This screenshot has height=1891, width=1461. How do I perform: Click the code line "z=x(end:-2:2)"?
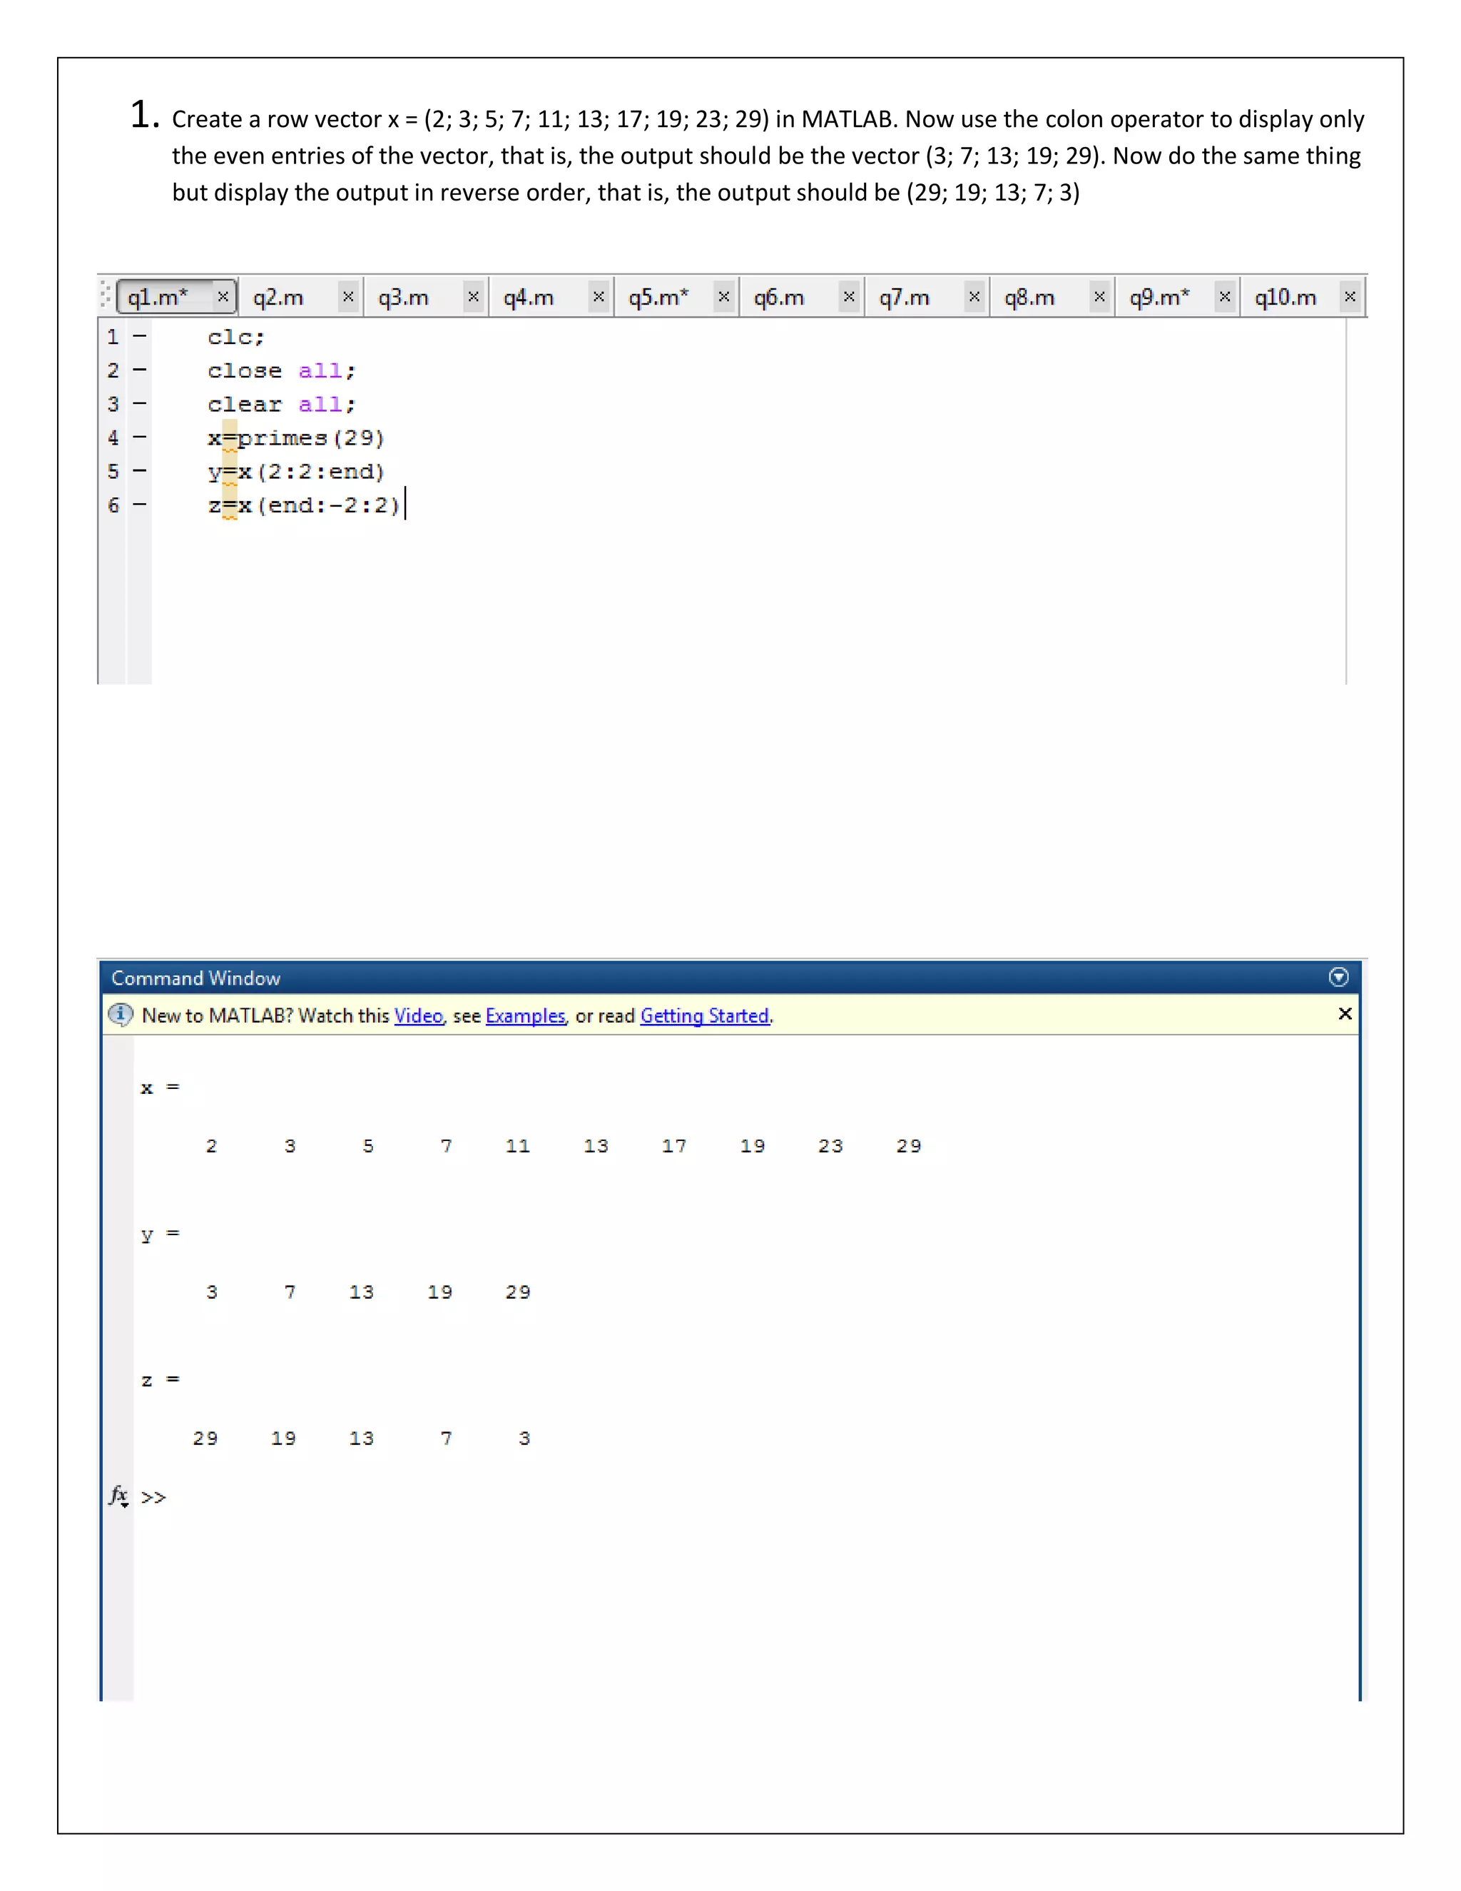pos(304,506)
